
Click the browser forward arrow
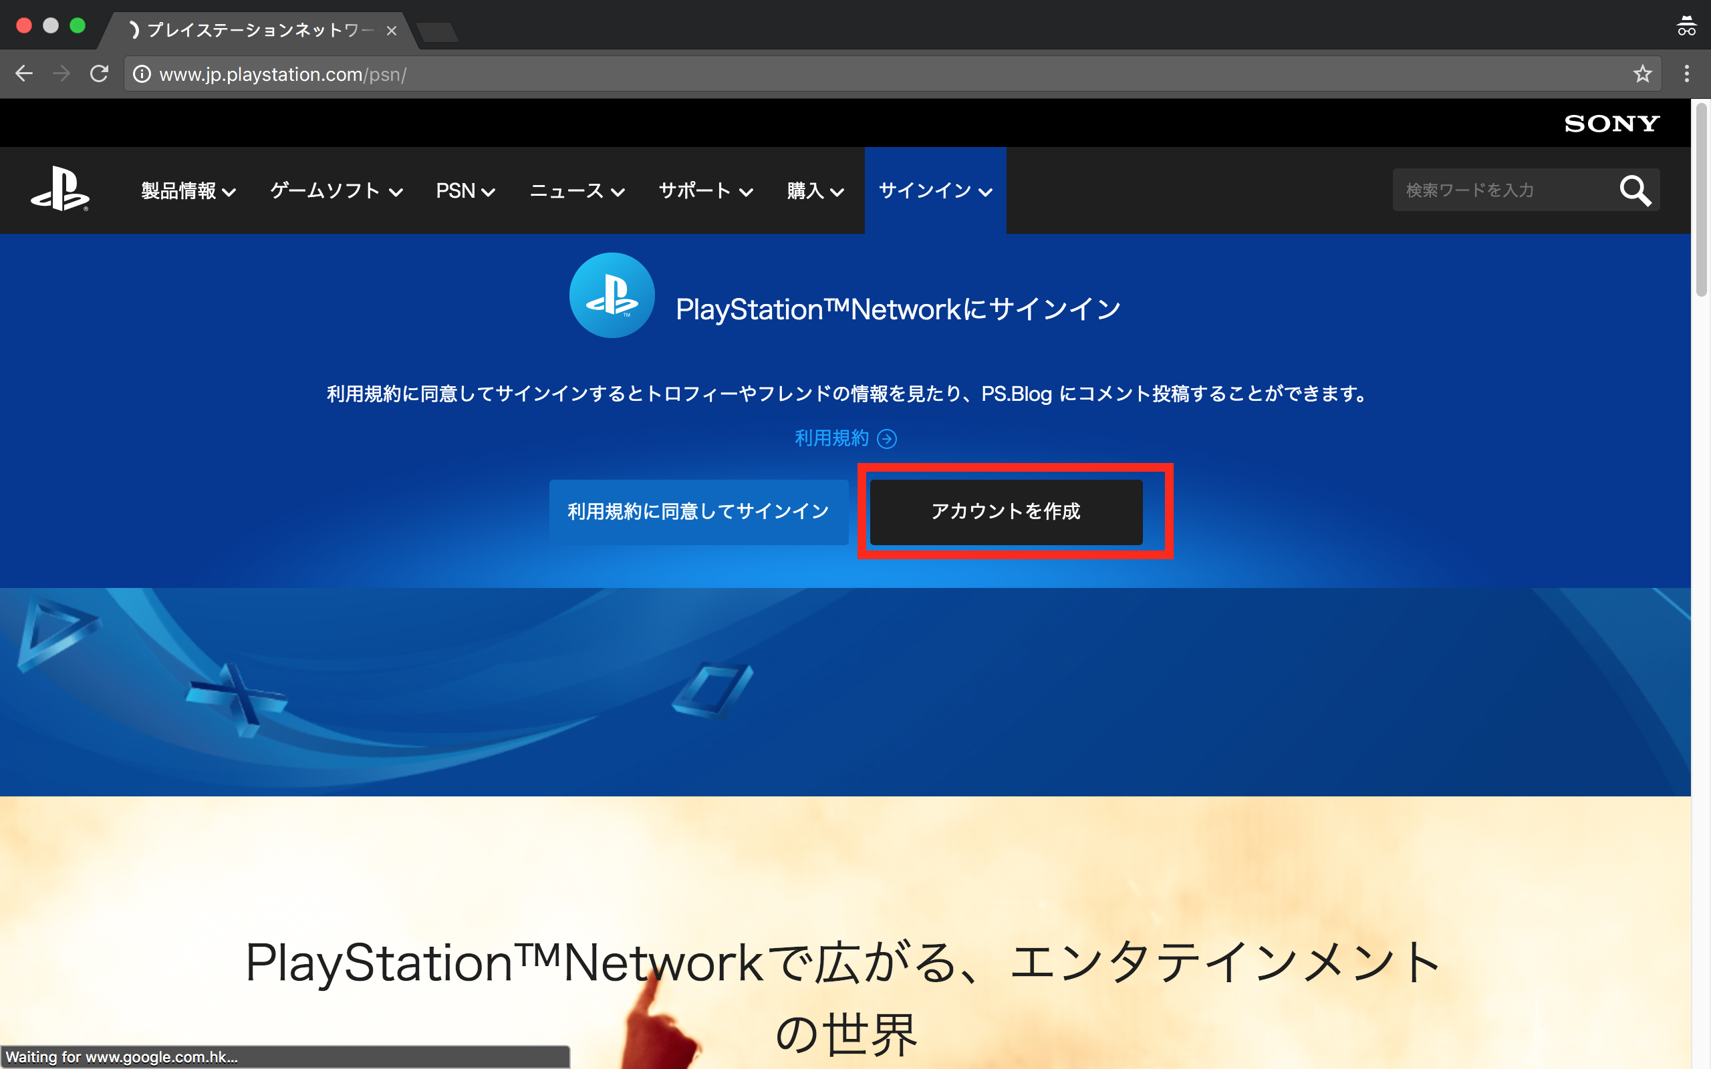click(x=61, y=73)
